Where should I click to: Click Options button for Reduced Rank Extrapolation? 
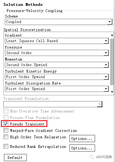82,148
